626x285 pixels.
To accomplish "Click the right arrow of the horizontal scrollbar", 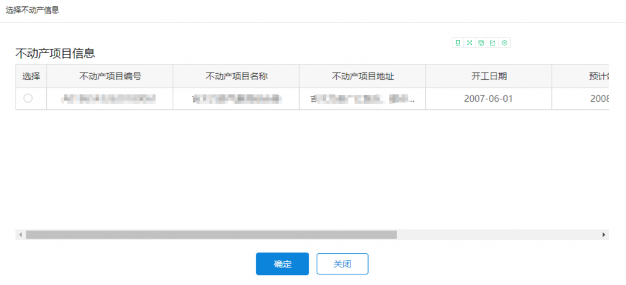I will click(x=604, y=234).
